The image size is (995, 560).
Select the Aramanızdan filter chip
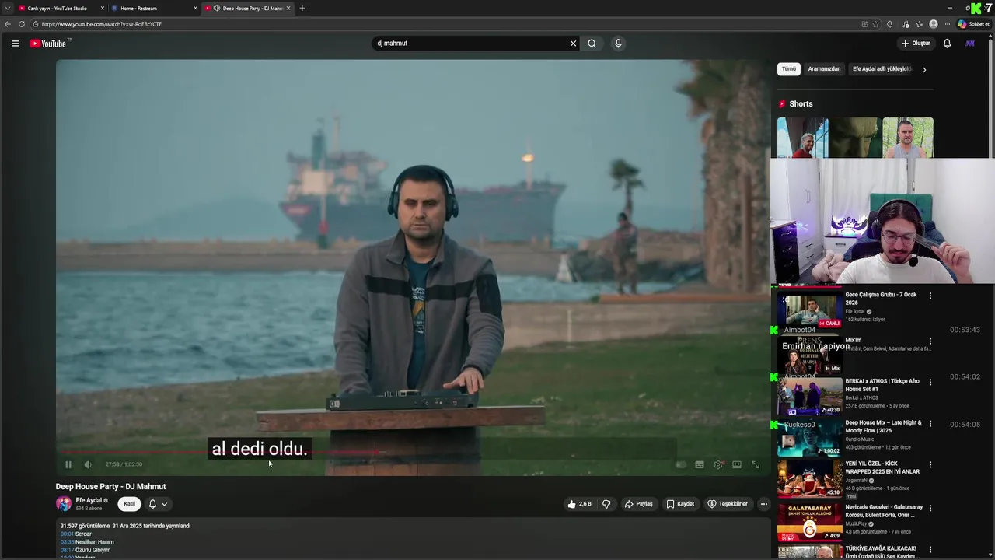click(824, 69)
